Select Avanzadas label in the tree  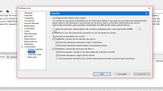coord(30,47)
